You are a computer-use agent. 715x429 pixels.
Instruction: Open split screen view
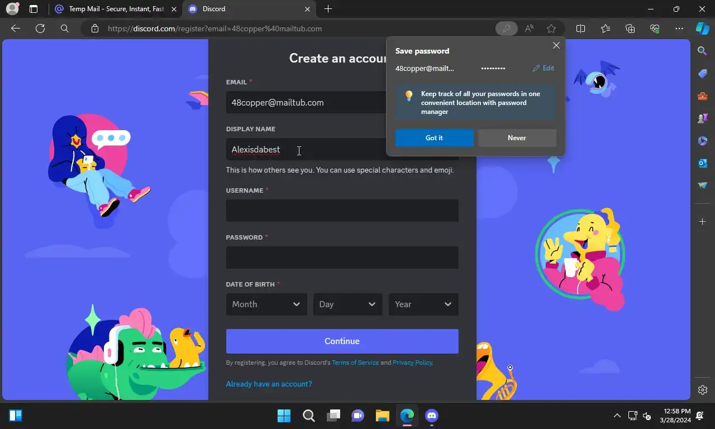[580, 28]
